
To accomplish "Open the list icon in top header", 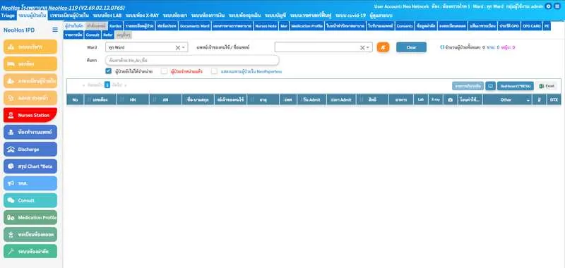I will pos(558,6).
